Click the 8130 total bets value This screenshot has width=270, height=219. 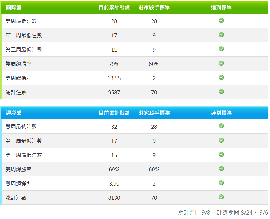click(114, 198)
